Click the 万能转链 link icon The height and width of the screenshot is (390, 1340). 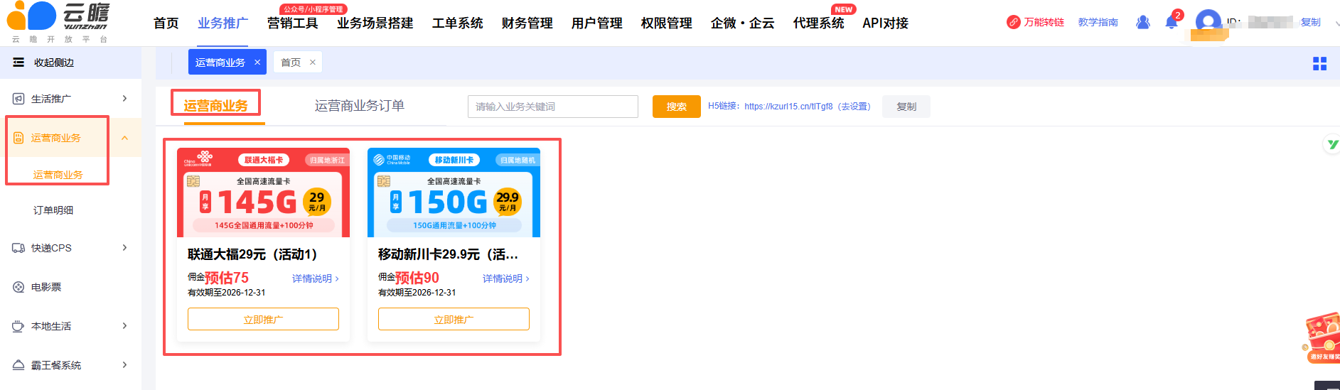pyautogui.click(x=1013, y=23)
